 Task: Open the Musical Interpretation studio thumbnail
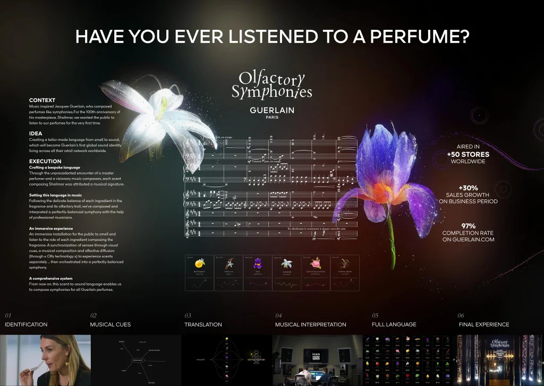click(317, 360)
